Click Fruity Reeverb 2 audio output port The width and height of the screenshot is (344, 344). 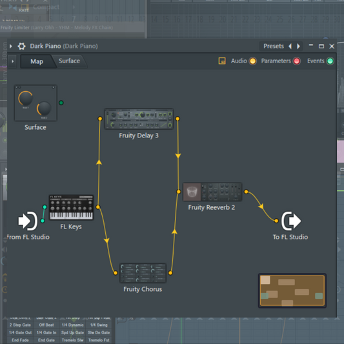tap(246, 192)
